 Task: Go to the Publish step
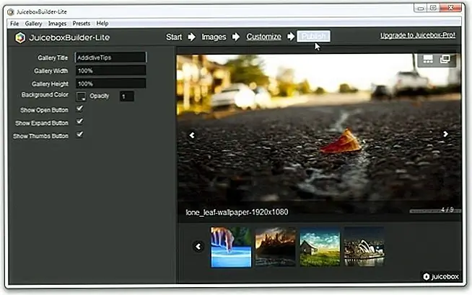[x=313, y=36]
